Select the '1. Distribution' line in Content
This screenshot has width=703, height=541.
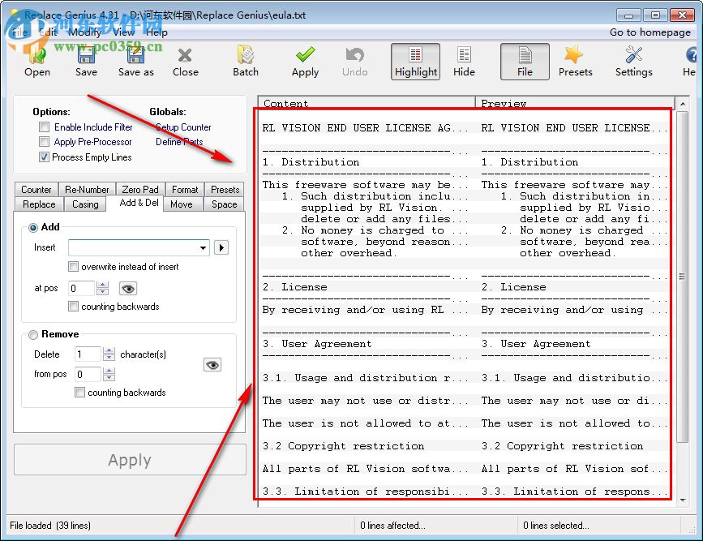[311, 162]
